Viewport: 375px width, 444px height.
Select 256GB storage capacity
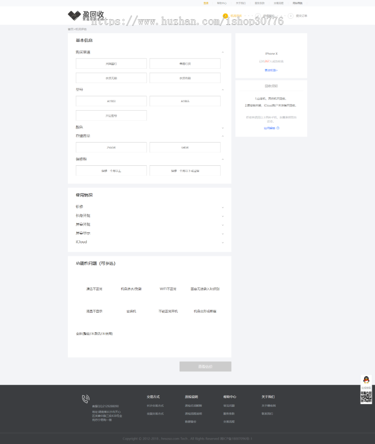tap(111, 148)
